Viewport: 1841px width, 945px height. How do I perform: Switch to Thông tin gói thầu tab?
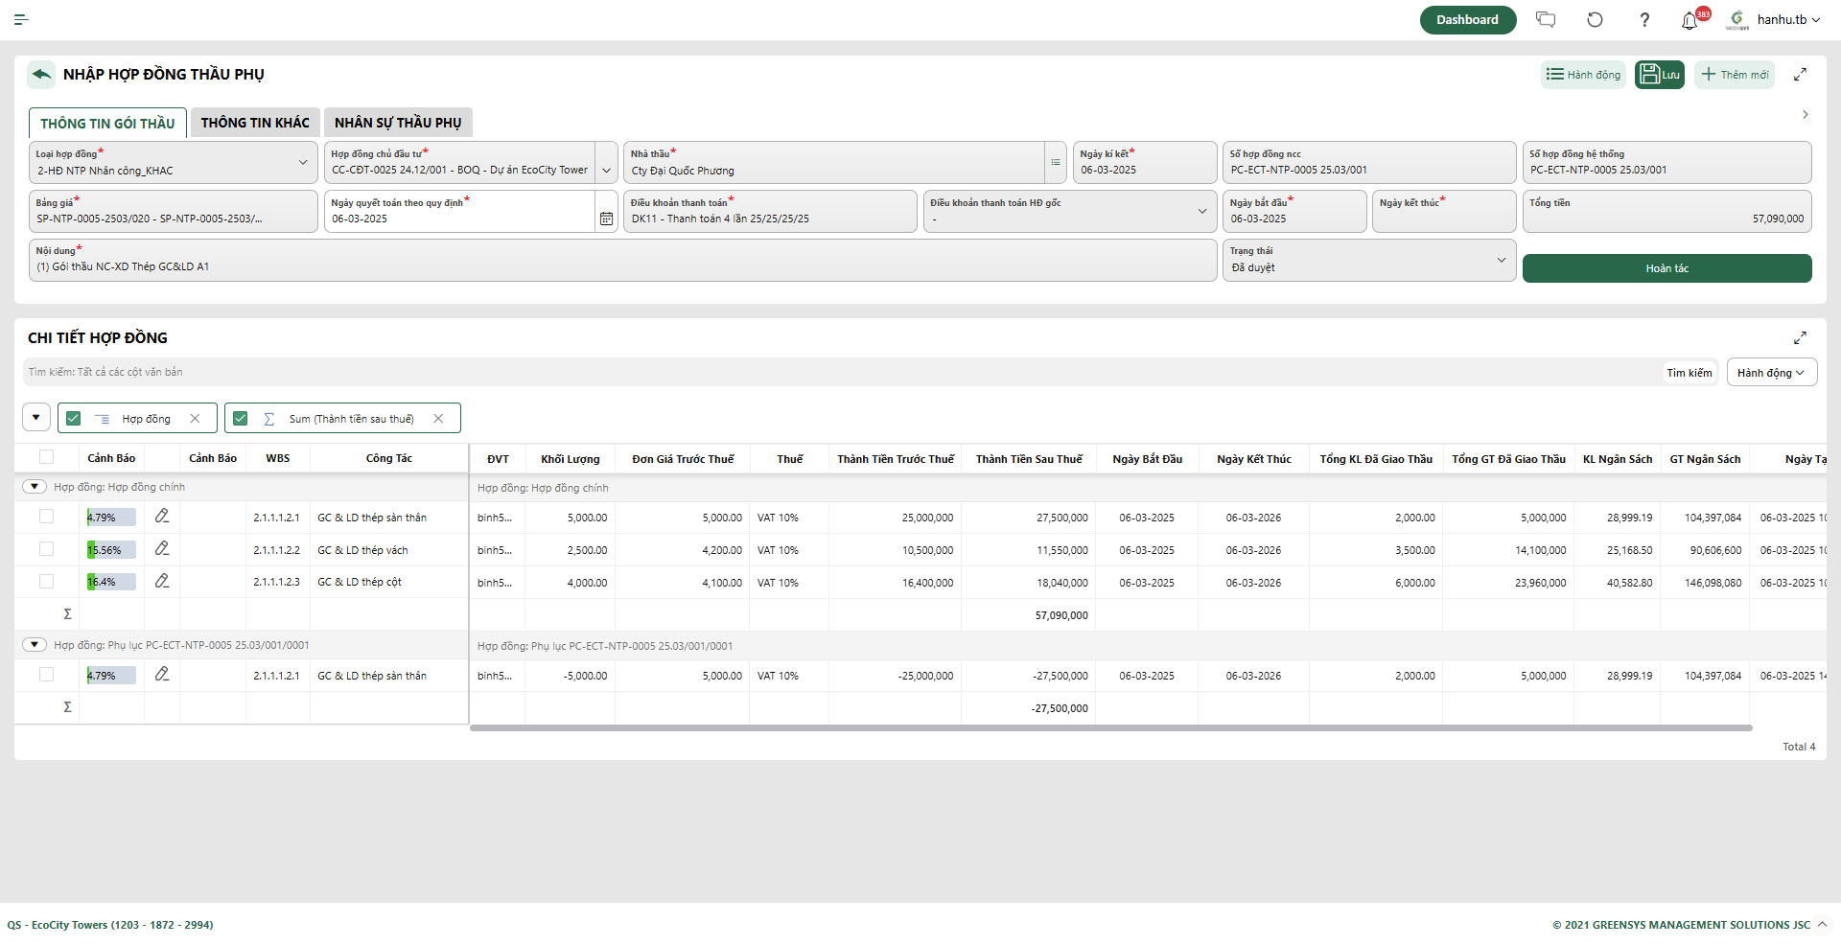coord(107,123)
